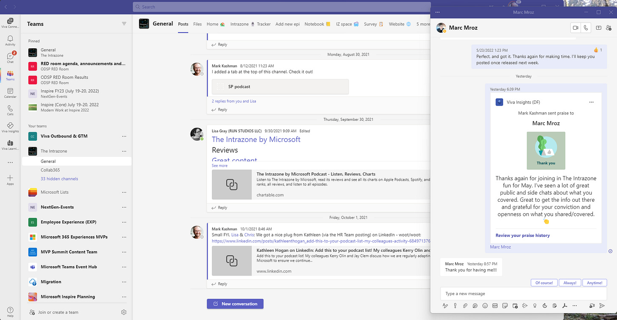Open the Notebook tab
This screenshot has height=320, width=617.
pos(317,24)
